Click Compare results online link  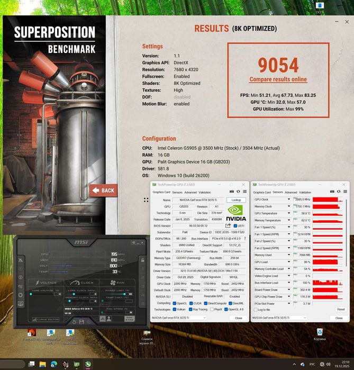(278, 79)
